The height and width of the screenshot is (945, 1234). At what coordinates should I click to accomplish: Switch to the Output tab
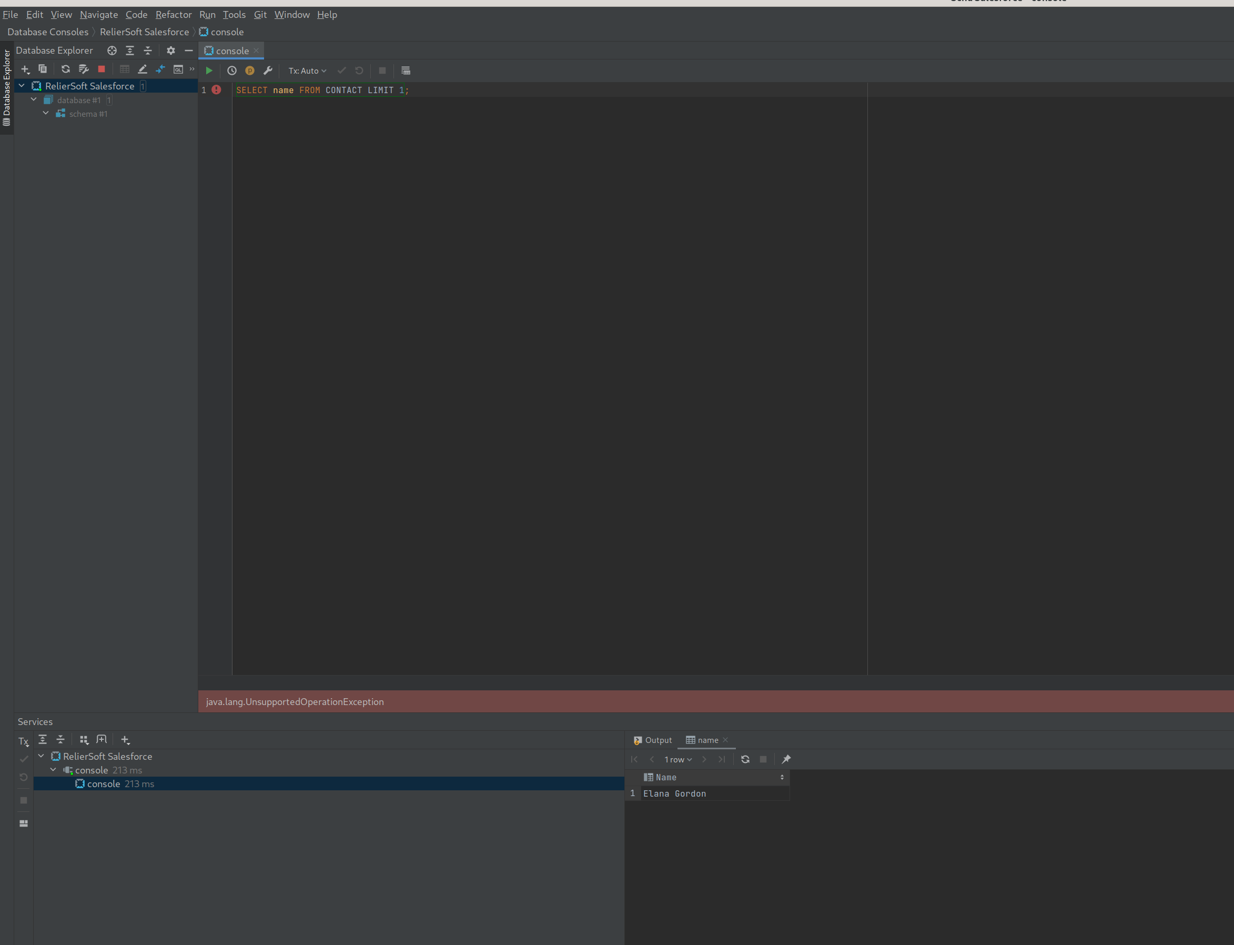(658, 740)
